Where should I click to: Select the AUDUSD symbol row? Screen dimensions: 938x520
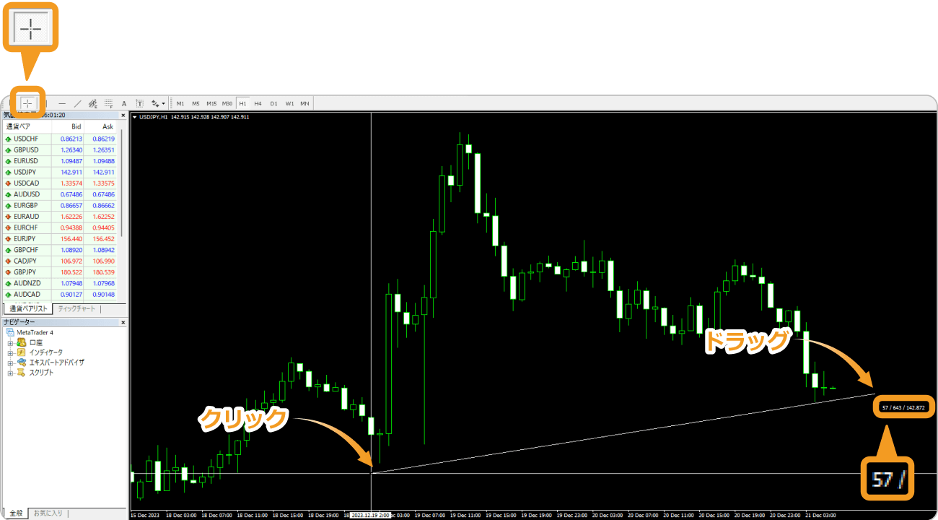pos(60,194)
